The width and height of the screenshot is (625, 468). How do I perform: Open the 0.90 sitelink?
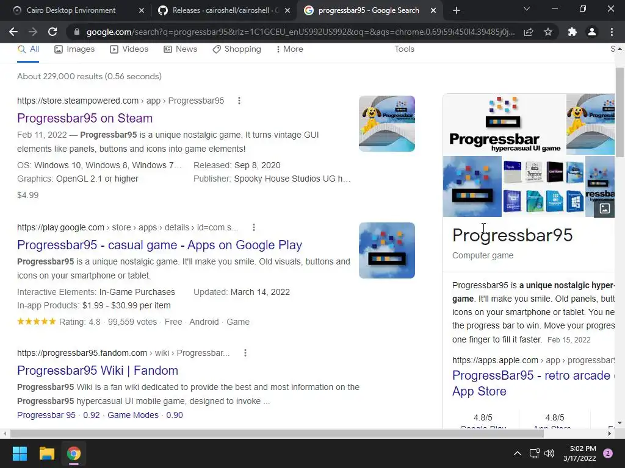click(x=175, y=415)
